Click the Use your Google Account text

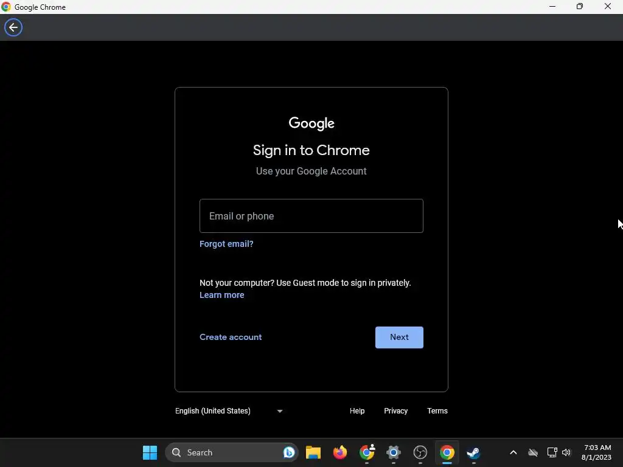tap(311, 171)
